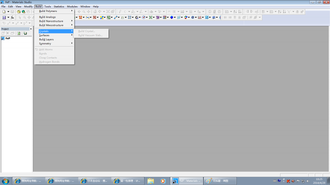Open dropdown arrow beside blue sphere module icon

175,17
